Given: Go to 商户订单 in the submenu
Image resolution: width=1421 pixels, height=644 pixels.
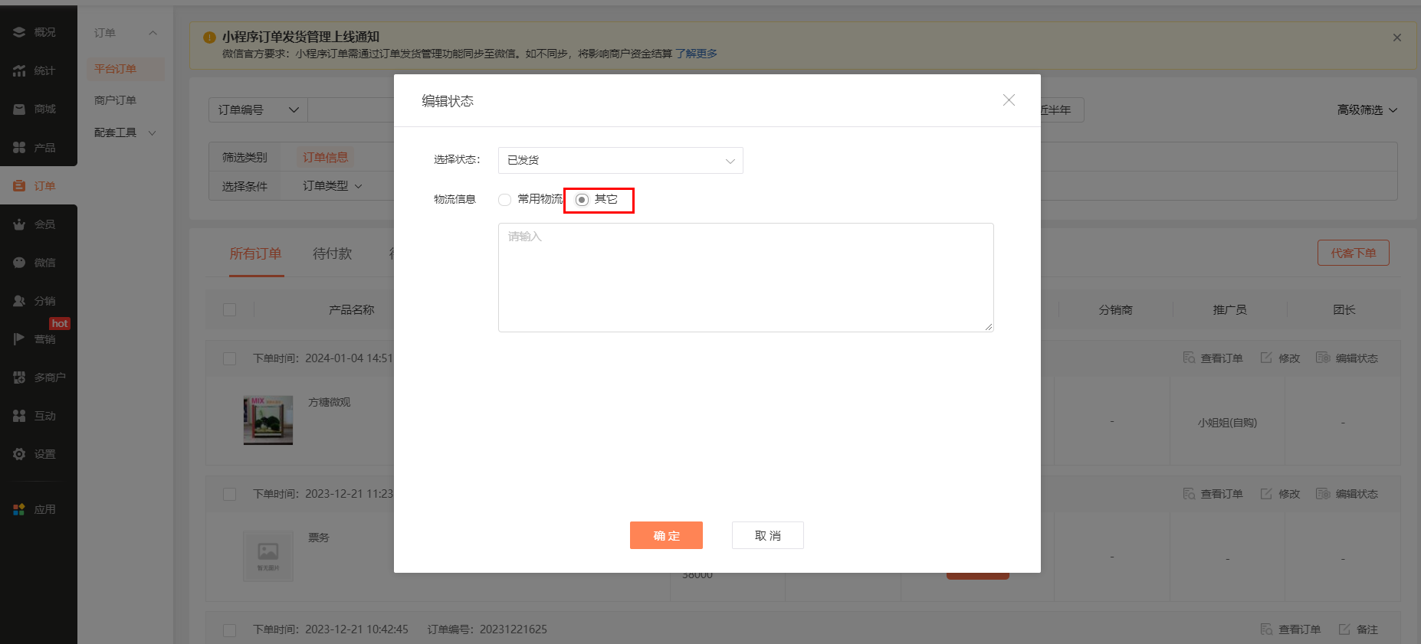Looking at the screenshot, I should (115, 100).
